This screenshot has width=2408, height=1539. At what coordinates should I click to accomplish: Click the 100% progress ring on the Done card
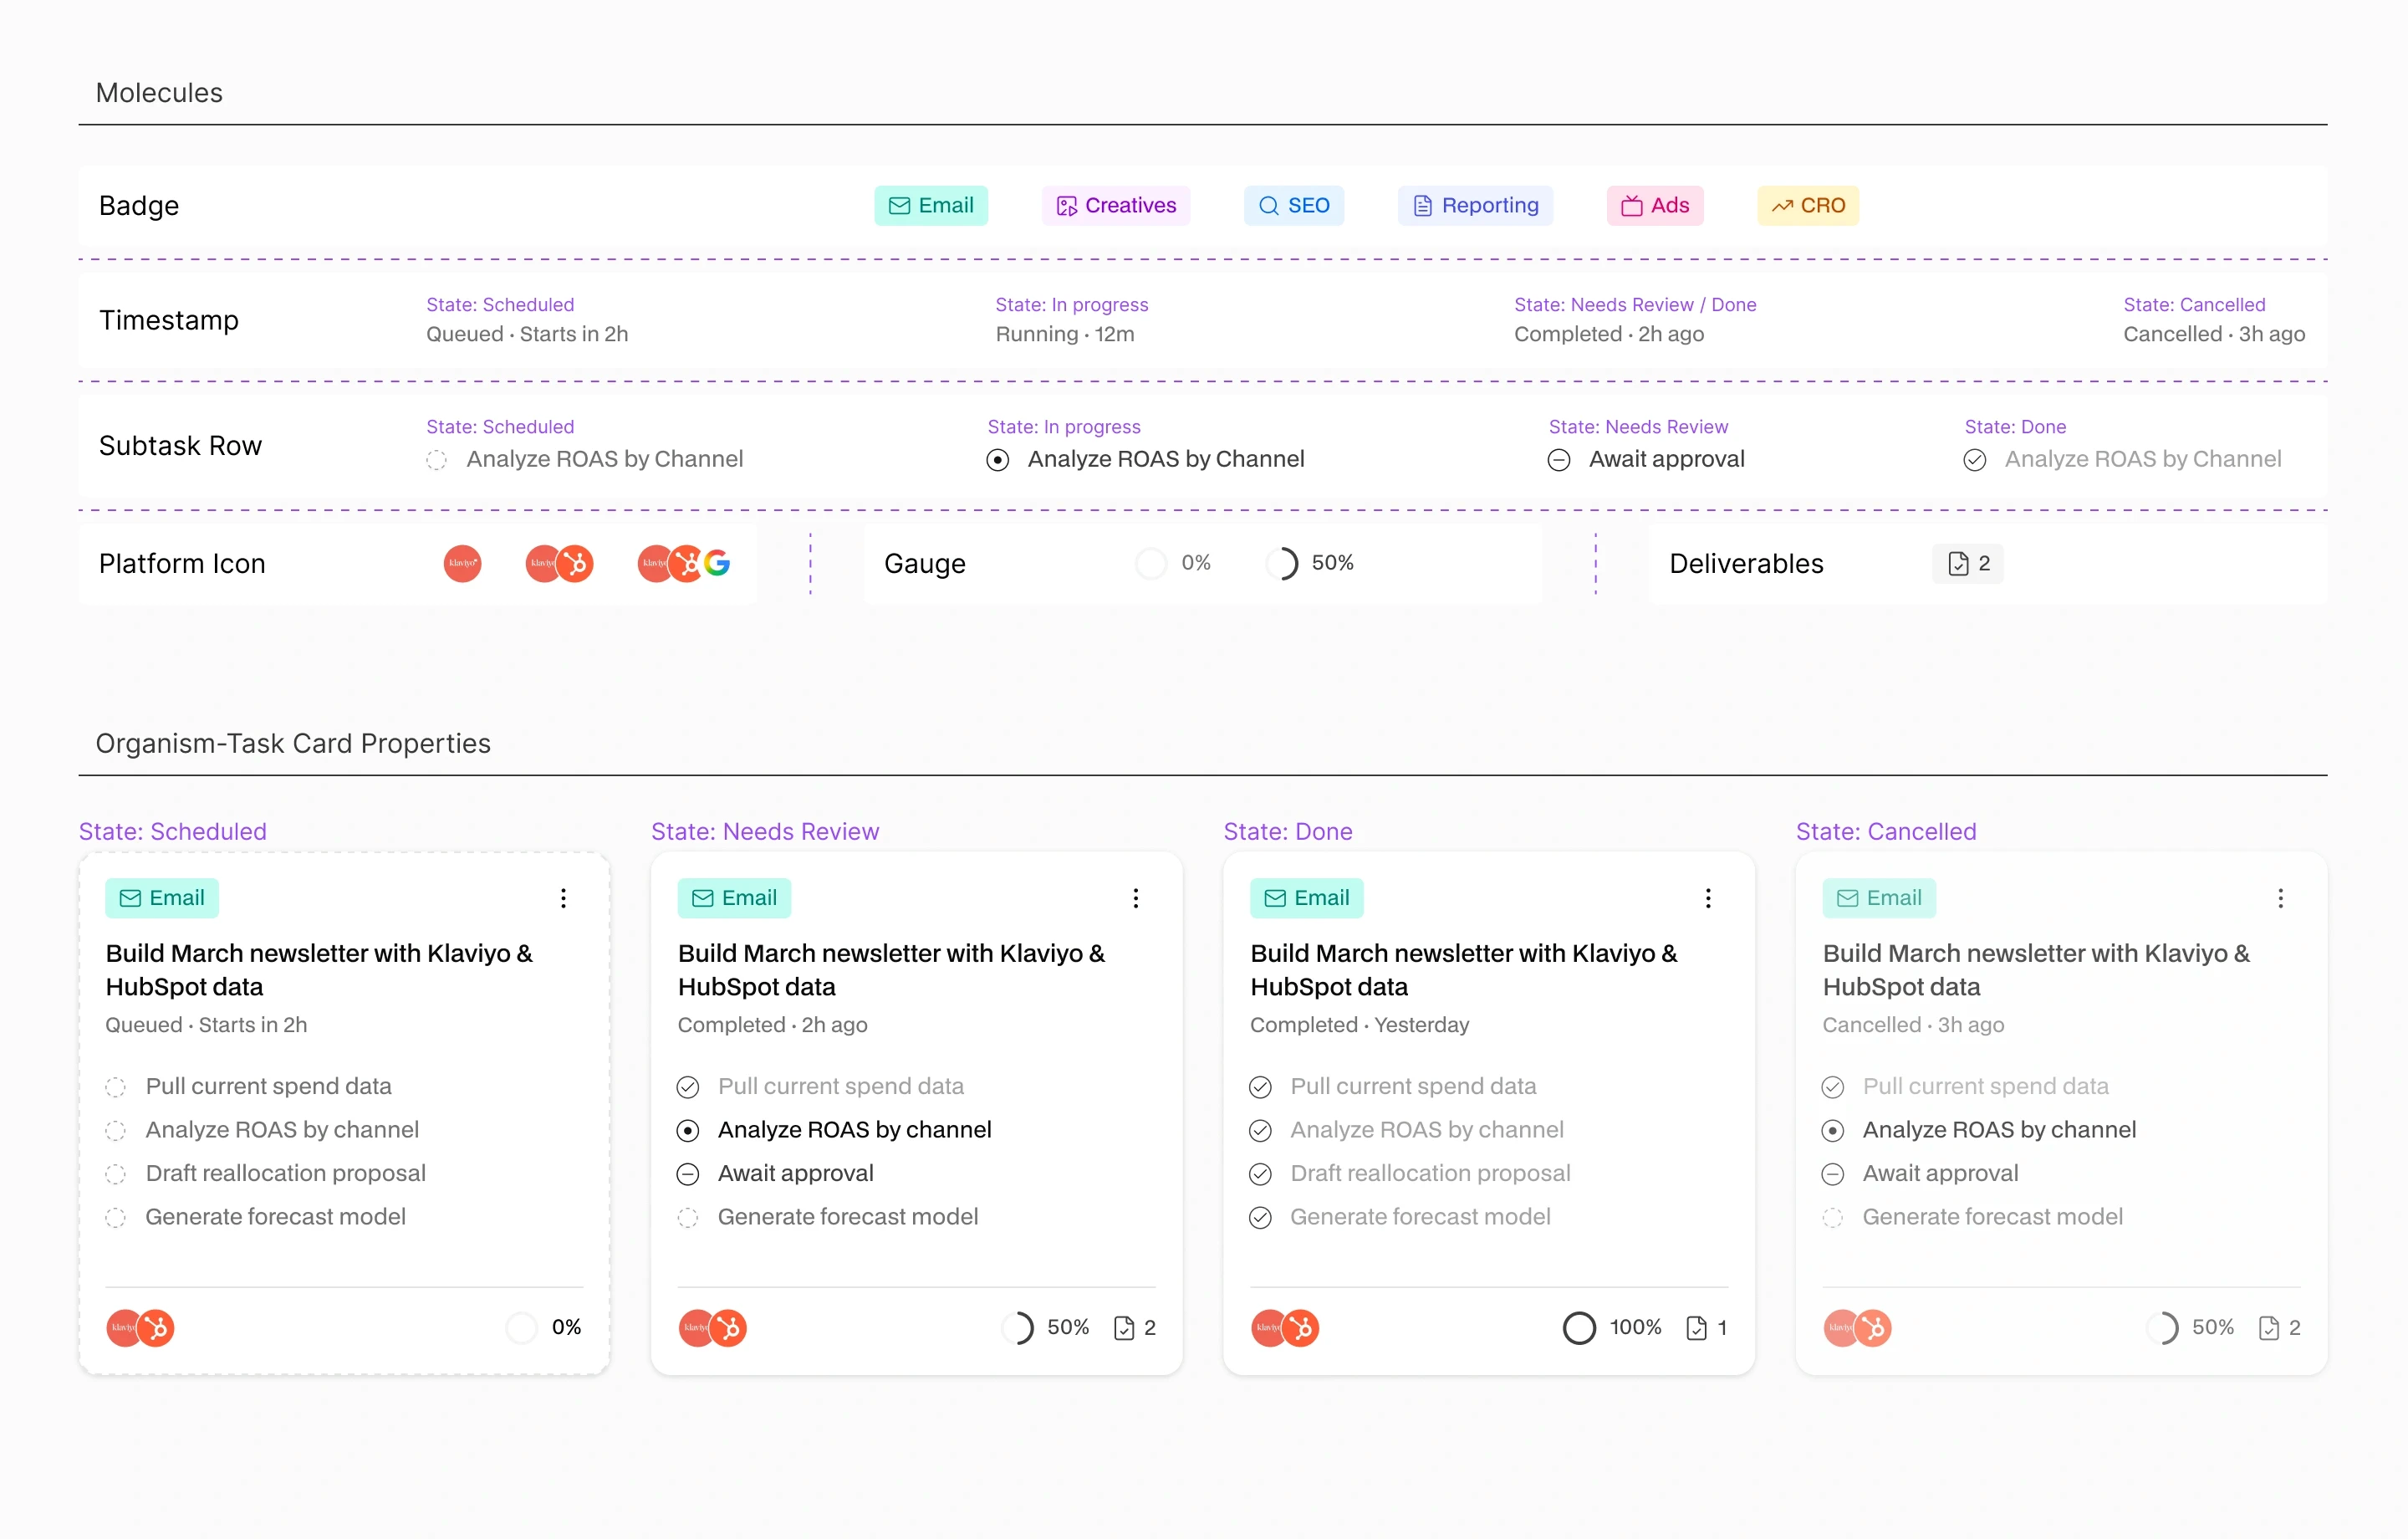[x=1579, y=1328]
